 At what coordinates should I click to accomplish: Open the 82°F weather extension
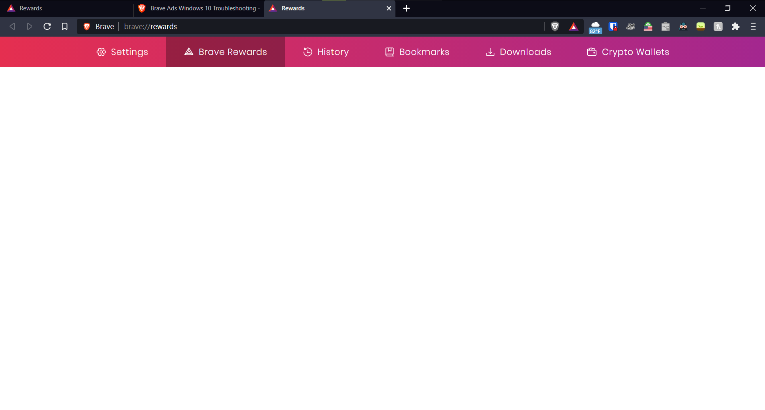click(595, 27)
